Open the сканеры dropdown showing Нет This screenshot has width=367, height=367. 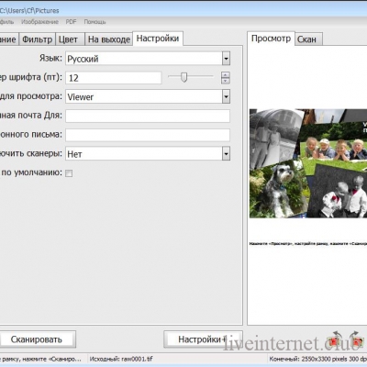[148, 154]
